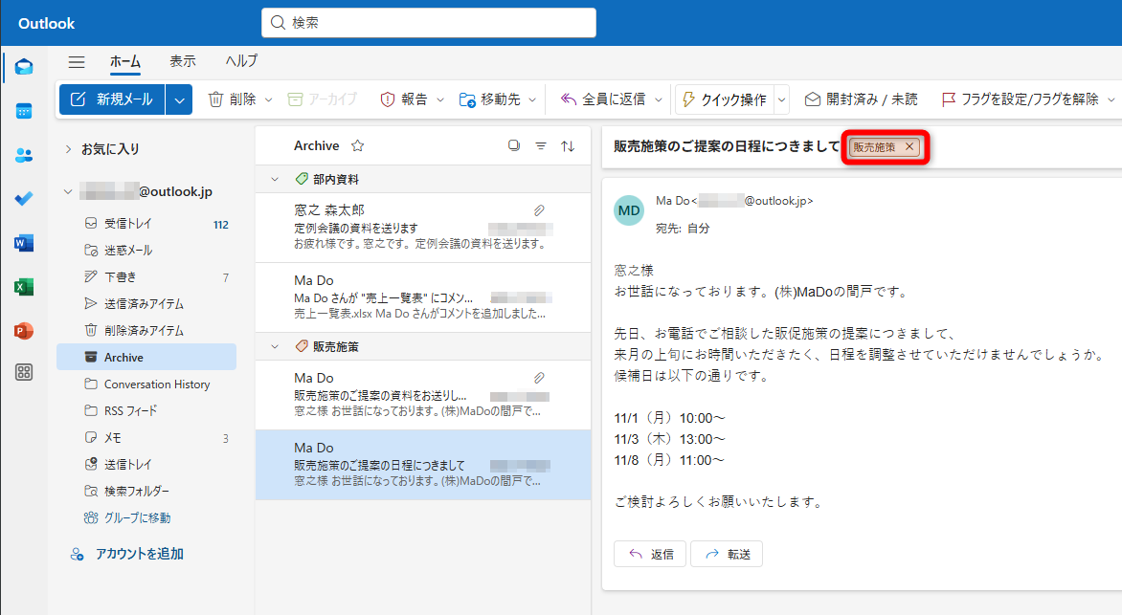
Task: Click inside the 検索 search field
Action: [428, 22]
